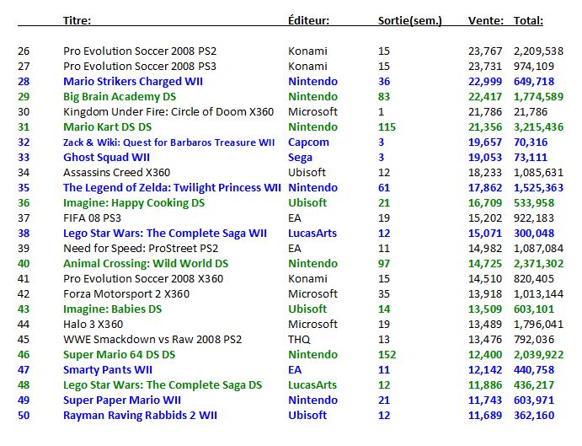Select 'WWE Smackdown vs Raw 2008 PS2'

tap(152, 339)
